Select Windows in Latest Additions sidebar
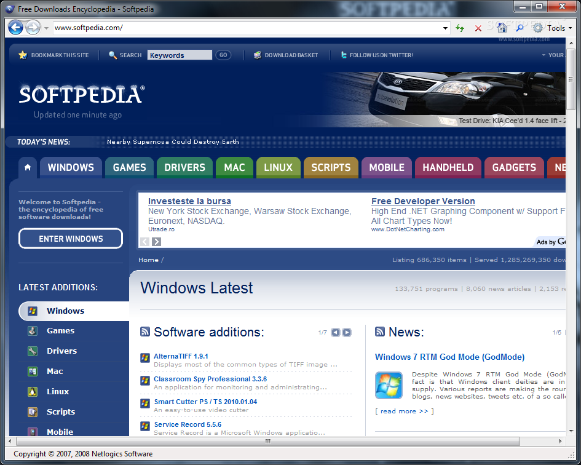581x465 pixels. click(74, 311)
